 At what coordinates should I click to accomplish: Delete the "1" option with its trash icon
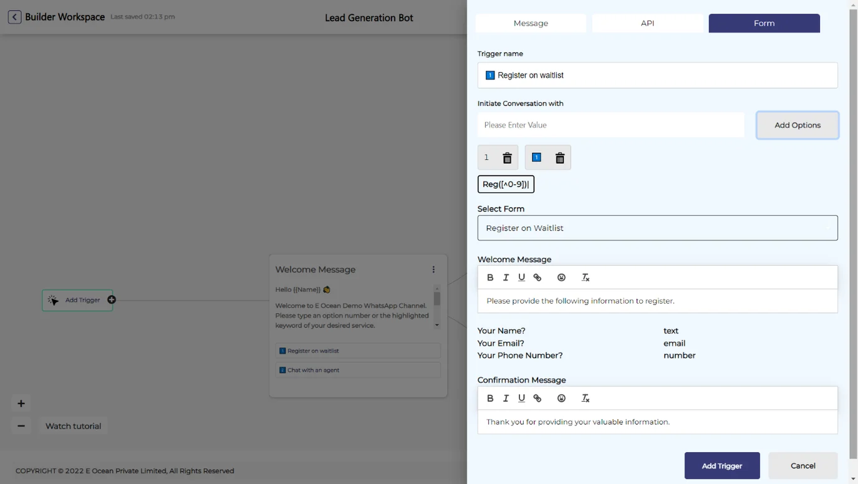pyautogui.click(x=507, y=158)
